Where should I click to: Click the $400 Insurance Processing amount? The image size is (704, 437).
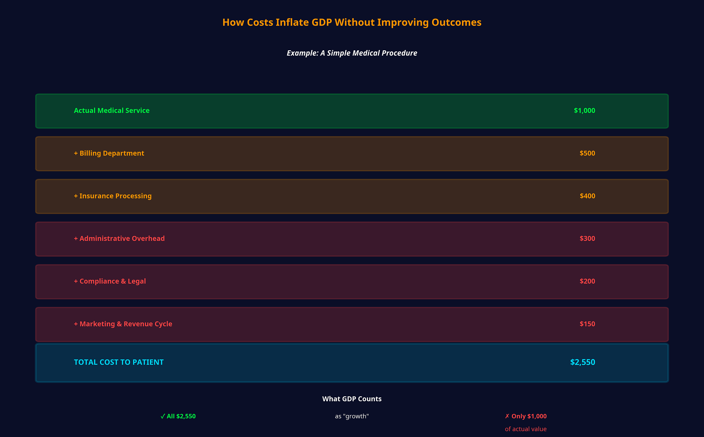point(587,196)
